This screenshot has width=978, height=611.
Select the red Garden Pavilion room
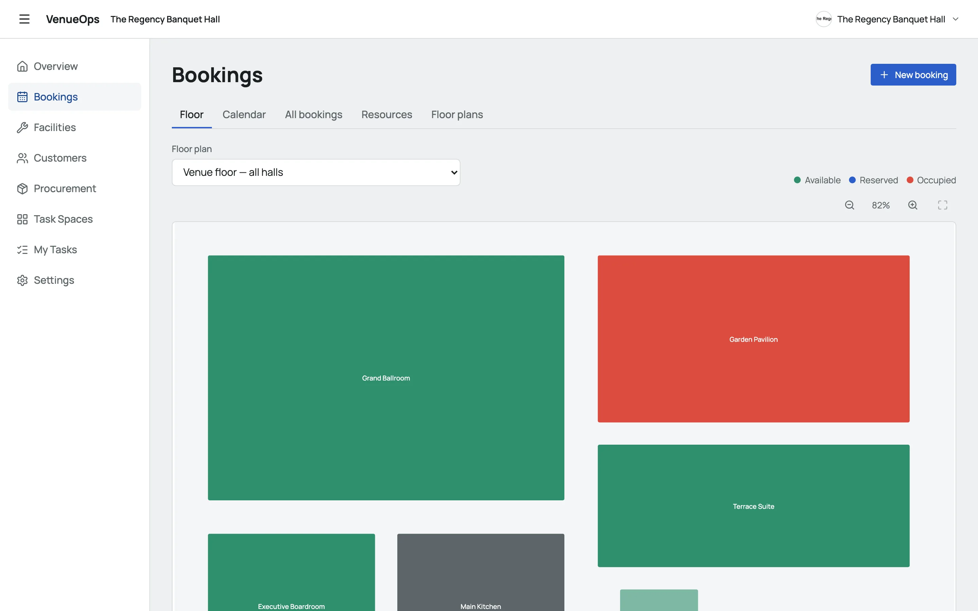tap(753, 339)
